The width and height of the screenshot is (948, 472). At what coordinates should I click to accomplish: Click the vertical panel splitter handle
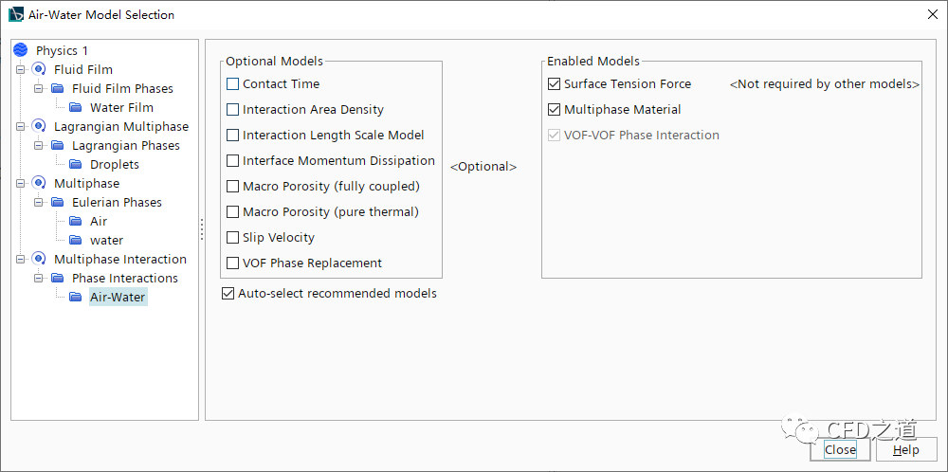(x=202, y=229)
